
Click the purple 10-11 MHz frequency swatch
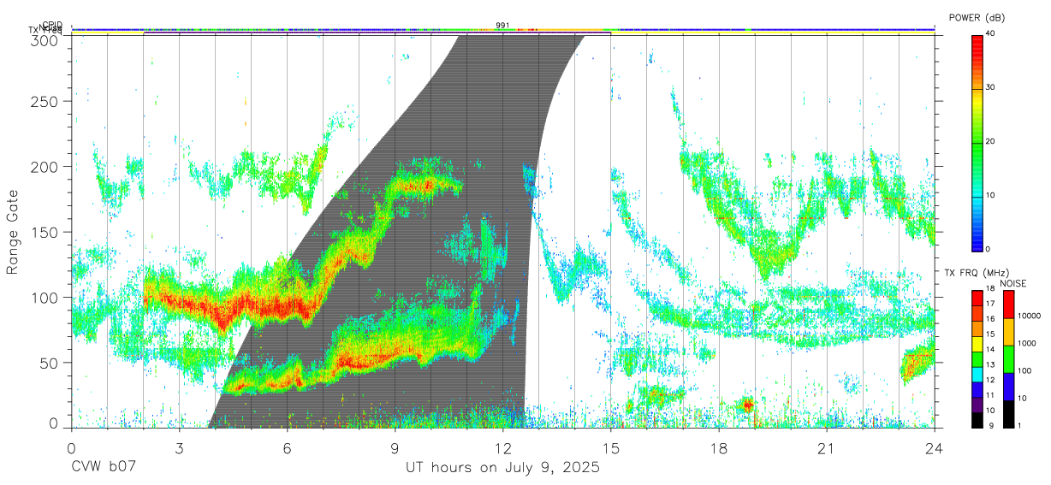pos(977,404)
